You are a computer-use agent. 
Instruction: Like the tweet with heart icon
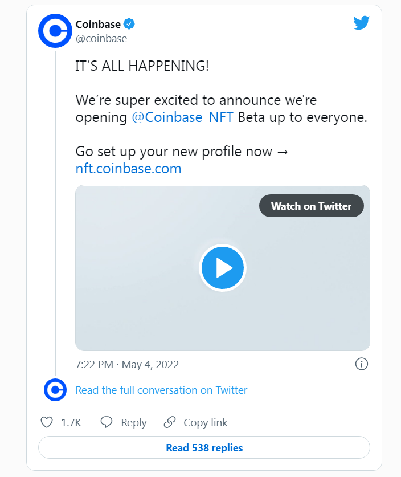coord(47,422)
